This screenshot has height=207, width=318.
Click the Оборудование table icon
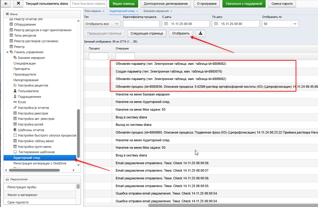[11, 24]
